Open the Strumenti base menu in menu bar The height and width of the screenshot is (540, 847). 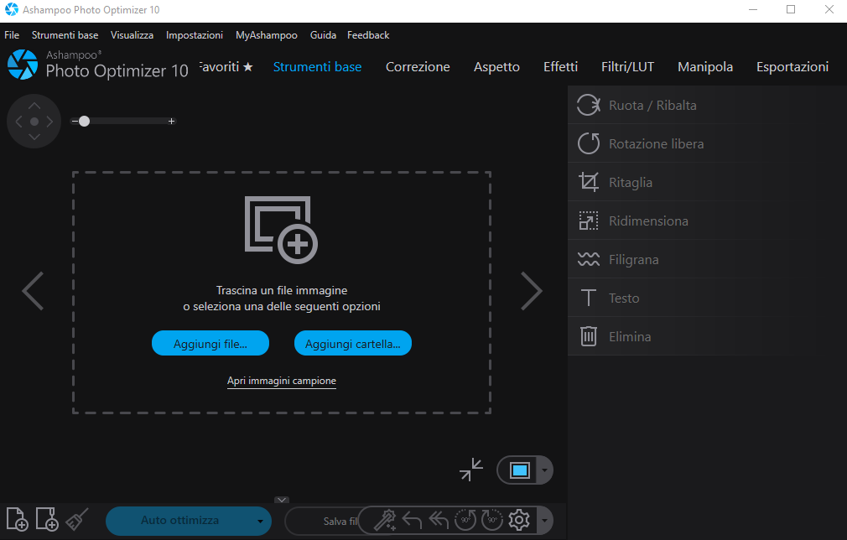tap(65, 35)
